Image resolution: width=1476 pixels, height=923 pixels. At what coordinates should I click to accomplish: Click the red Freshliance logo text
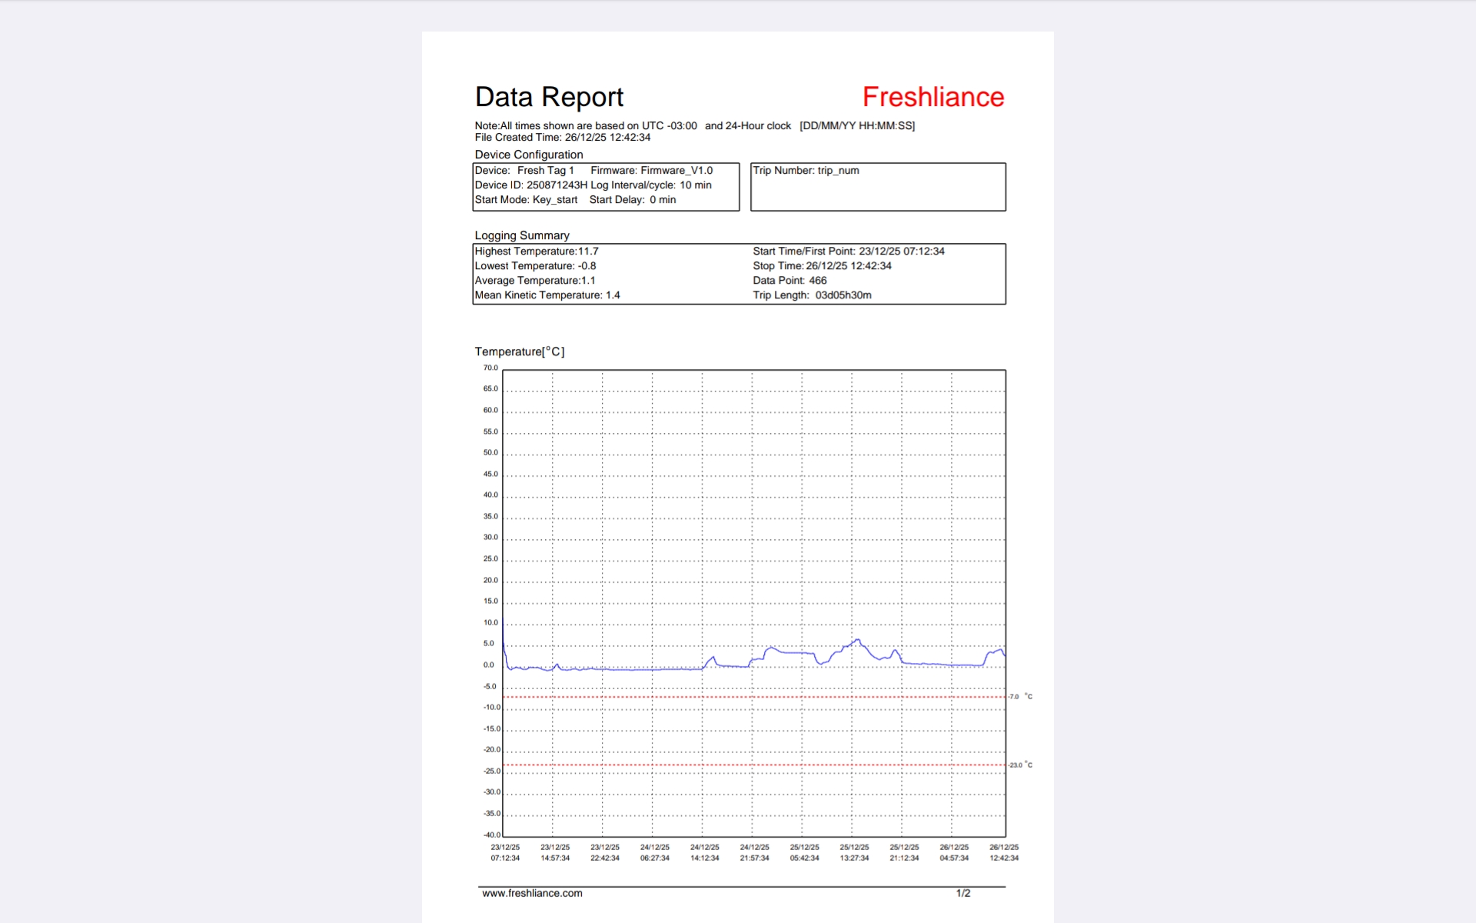point(932,97)
